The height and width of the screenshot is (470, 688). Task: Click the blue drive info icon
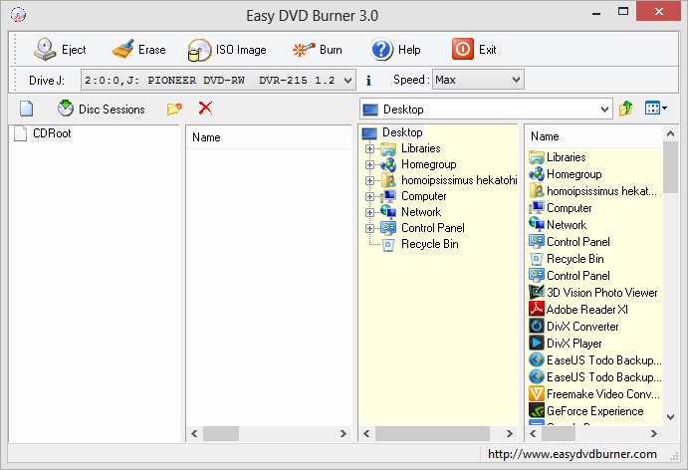(x=368, y=81)
